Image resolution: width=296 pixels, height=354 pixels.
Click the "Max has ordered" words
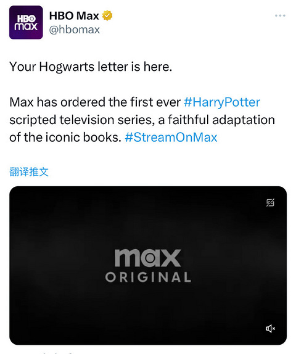(58, 102)
